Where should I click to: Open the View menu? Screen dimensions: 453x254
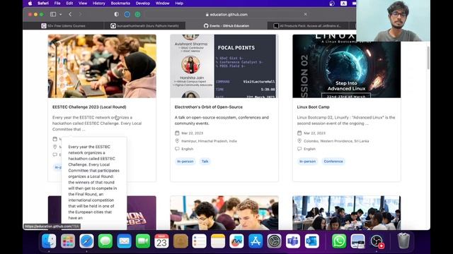[x=83, y=4]
